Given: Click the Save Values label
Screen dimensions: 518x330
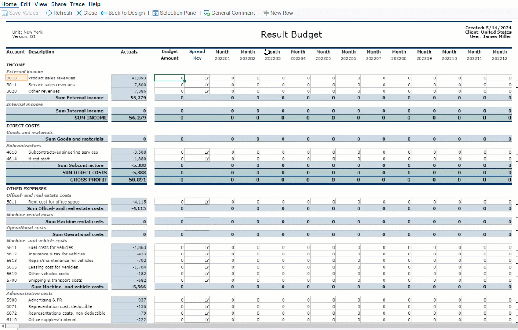Looking at the screenshot, I should pos(24,13).
